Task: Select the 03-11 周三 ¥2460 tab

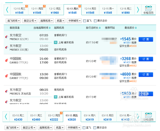Action: coord(36,117)
